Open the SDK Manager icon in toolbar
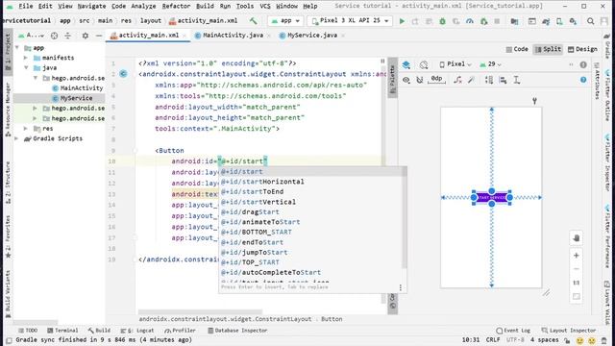This screenshot has height=346, width=615. (573, 21)
